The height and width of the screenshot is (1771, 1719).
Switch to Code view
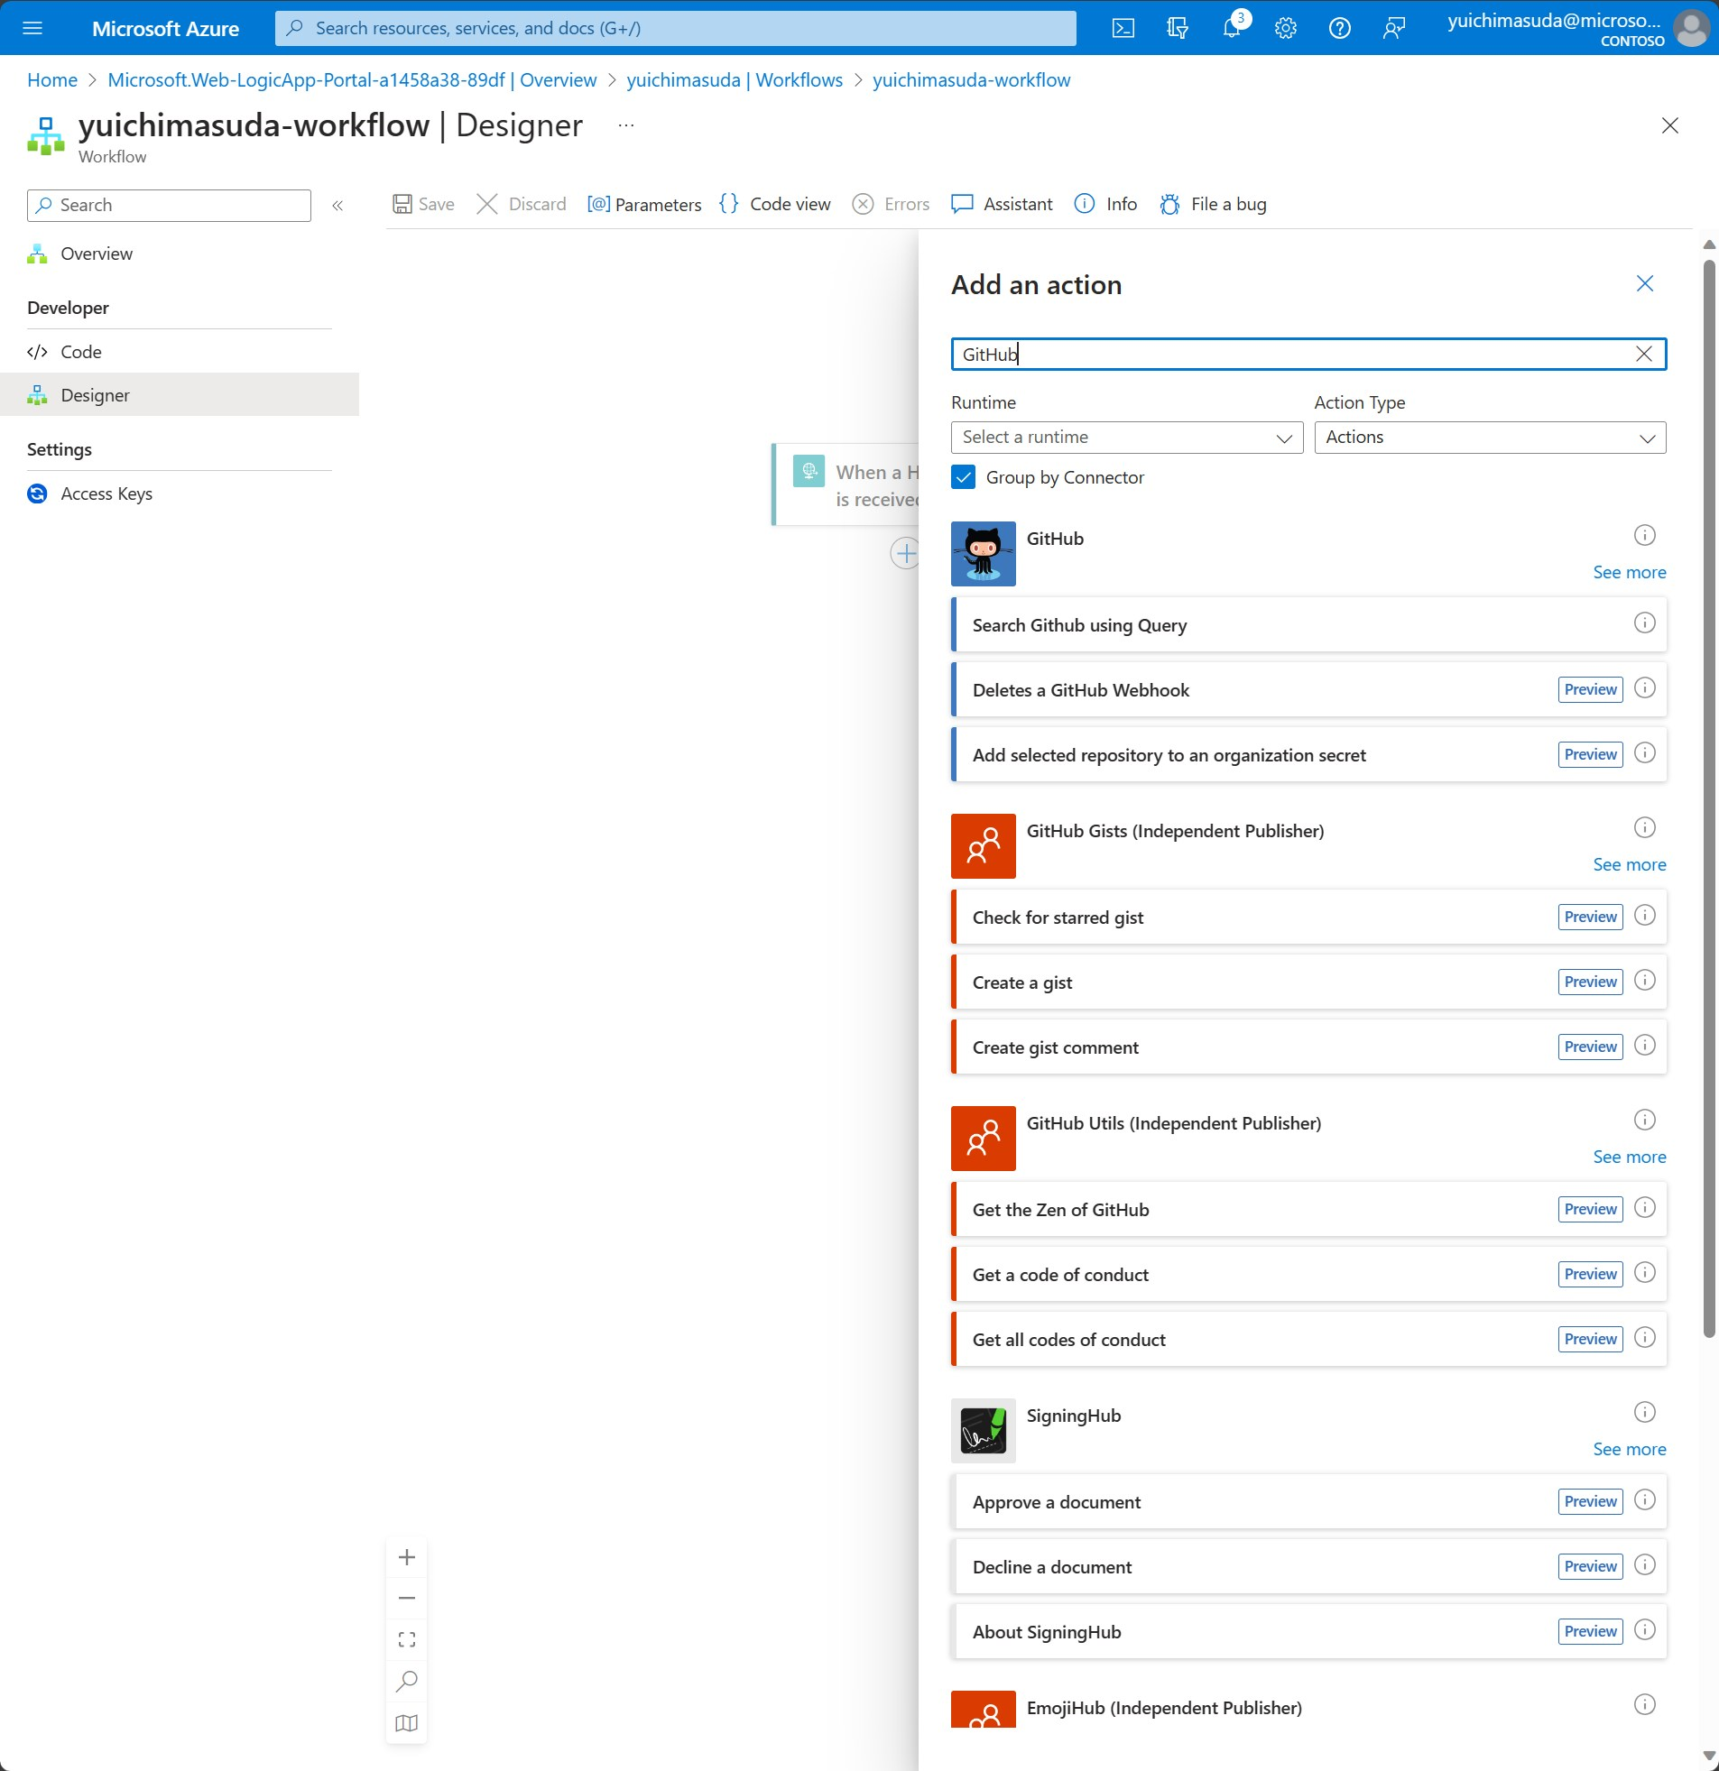pos(774,204)
